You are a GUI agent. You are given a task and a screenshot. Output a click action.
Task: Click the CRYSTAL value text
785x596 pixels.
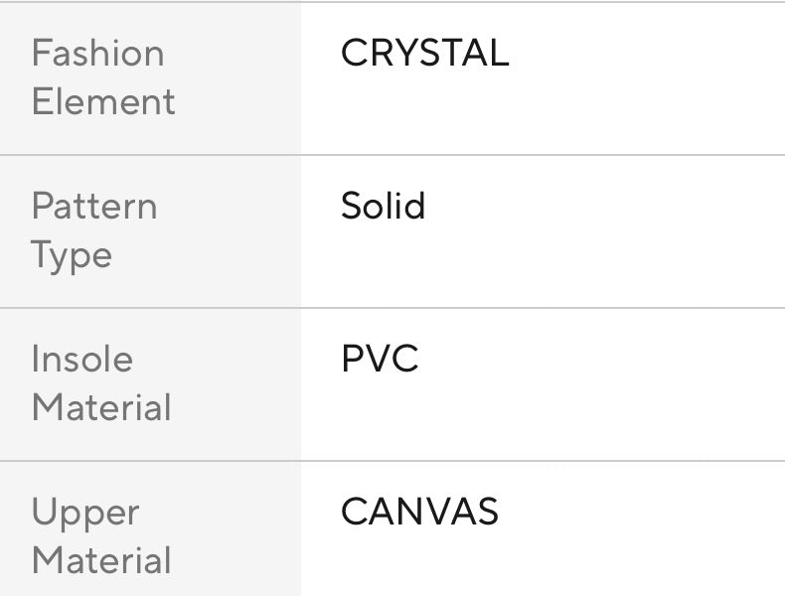pos(424,54)
